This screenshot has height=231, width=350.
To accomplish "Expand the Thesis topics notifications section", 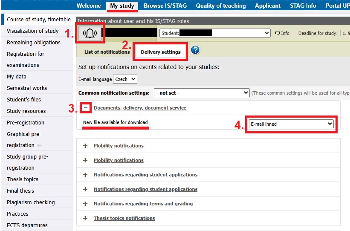I will (85, 218).
